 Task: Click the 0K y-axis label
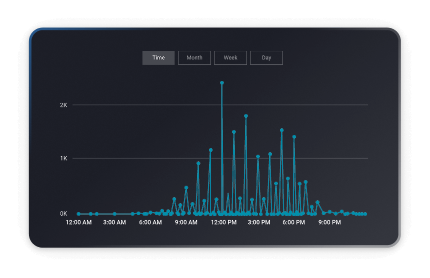(63, 214)
